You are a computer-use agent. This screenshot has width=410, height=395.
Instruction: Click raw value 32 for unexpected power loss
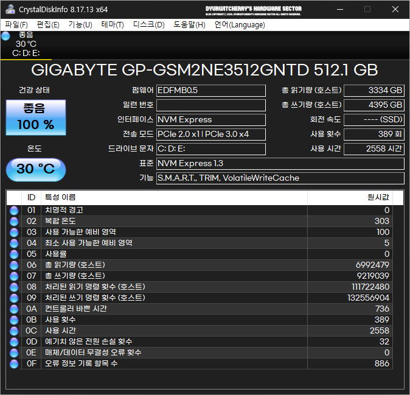(384, 341)
